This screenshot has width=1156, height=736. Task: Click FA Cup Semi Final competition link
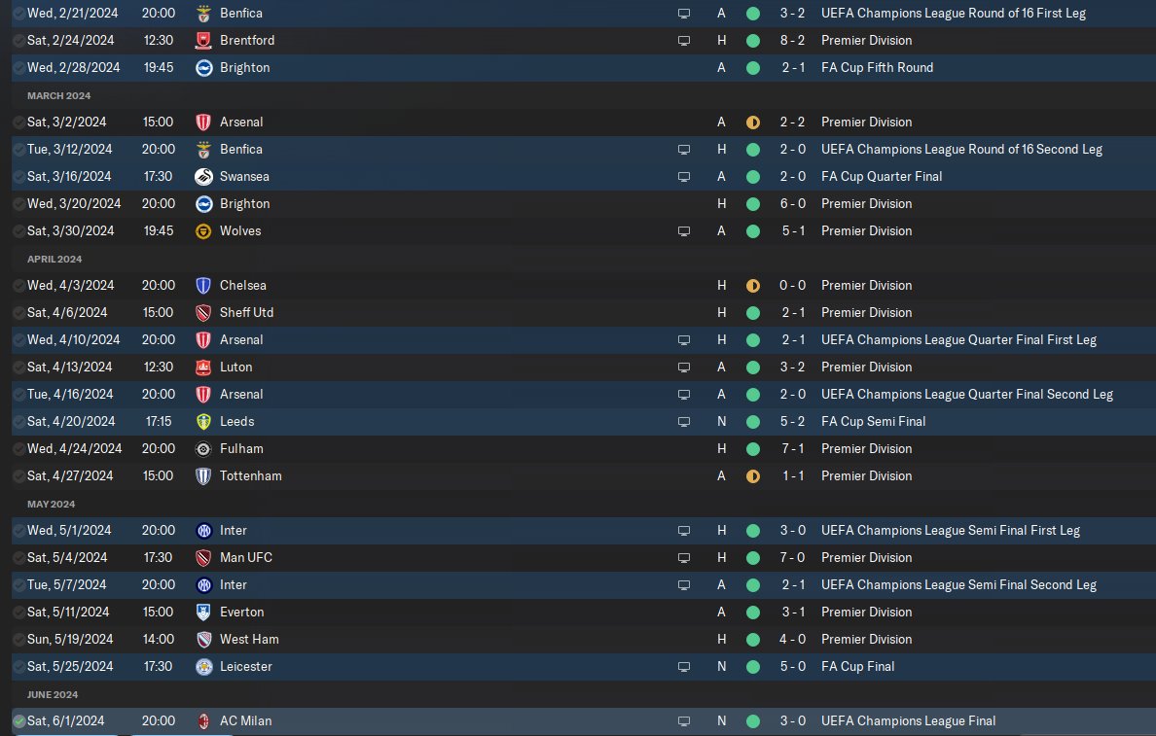coord(873,422)
